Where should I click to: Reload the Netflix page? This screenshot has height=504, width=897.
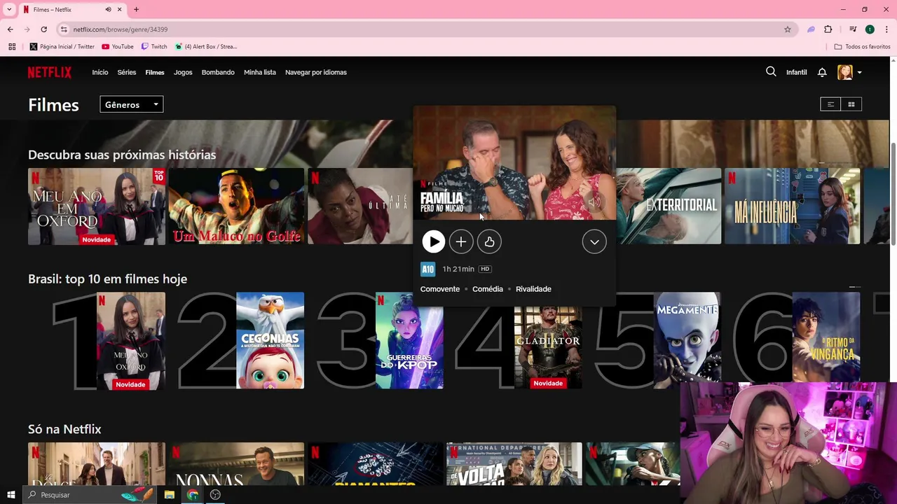tap(43, 29)
